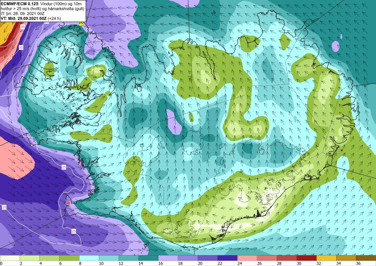Click the legend scale value 32
Image resolution: width=376 pixels, height=266 pixels.
click(319, 264)
